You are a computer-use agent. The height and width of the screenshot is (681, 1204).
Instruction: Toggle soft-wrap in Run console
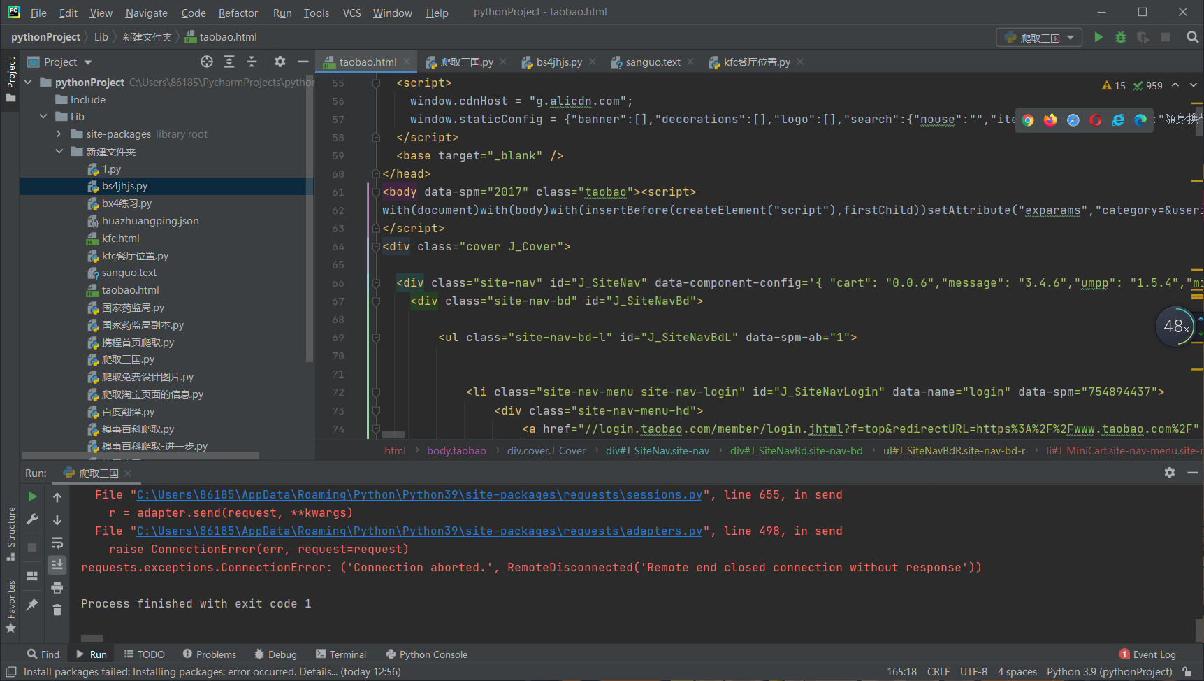click(x=57, y=543)
